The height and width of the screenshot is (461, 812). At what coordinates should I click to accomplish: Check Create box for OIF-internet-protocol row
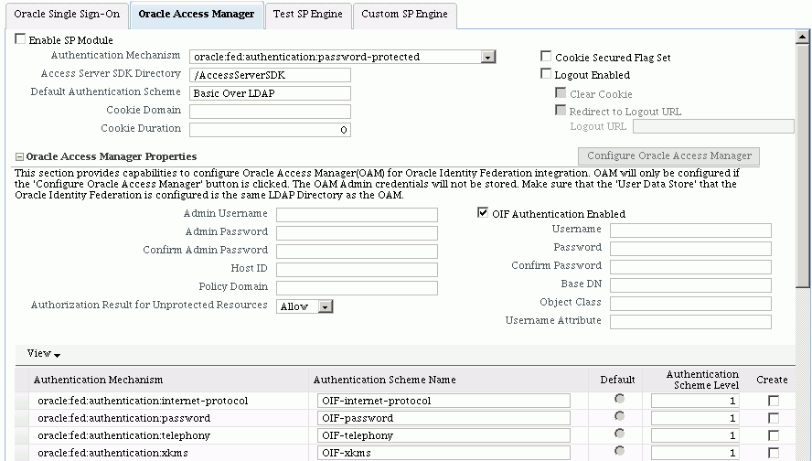click(774, 401)
